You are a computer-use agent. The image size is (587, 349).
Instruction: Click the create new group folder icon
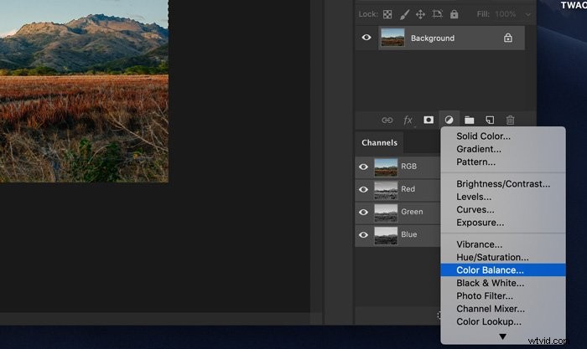[x=469, y=120]
